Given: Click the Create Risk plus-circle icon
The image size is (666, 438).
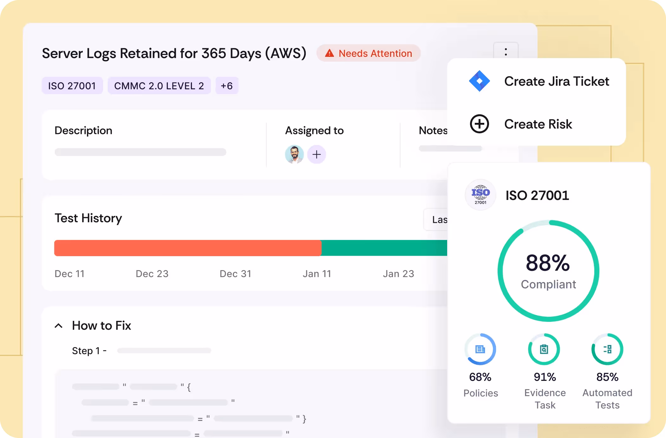Looking at the screenshot, I should pyautogui.click(x=479, y=124).
